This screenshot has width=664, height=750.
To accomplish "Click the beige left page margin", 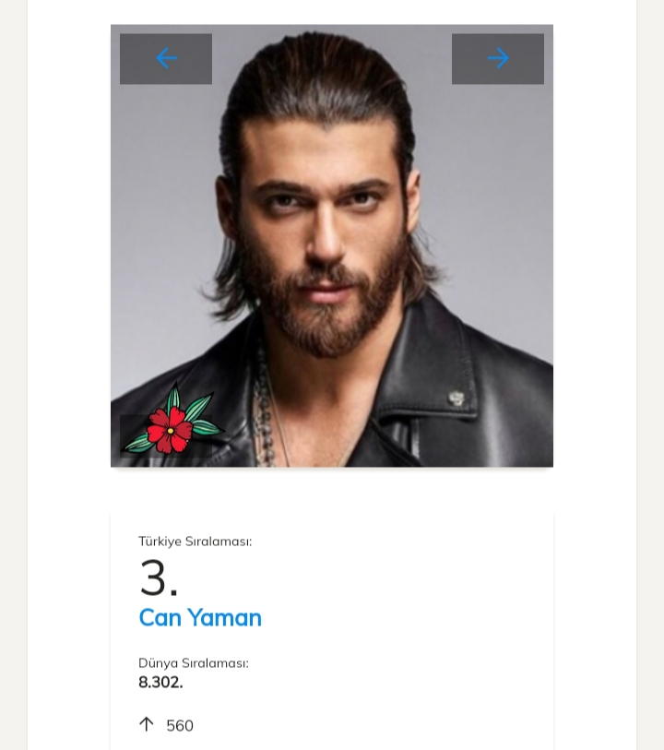I will coord(13,369).
